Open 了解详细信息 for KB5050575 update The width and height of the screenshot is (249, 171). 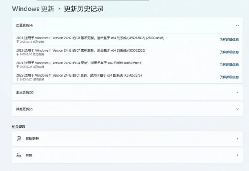(x=229, y=77)
